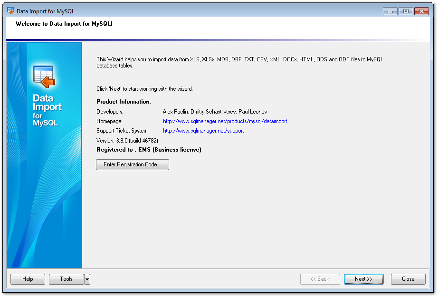Open the sqlmanager.net support link

pyautogui.click(x=203, y=131)
